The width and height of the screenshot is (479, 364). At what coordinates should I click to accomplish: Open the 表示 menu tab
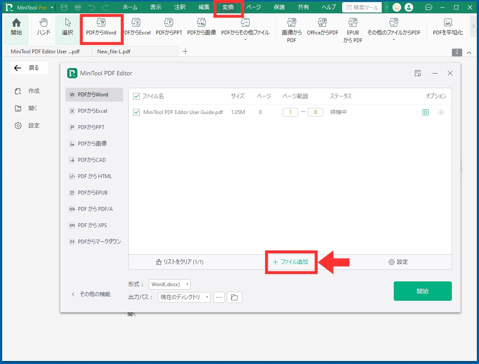155,7
